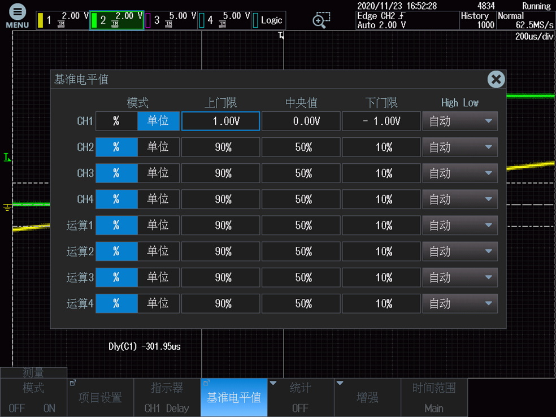Screen dimensions: 556x417
Task: Expand 运算4 High Low 自动 dropdown
Action: click(460, 304)
